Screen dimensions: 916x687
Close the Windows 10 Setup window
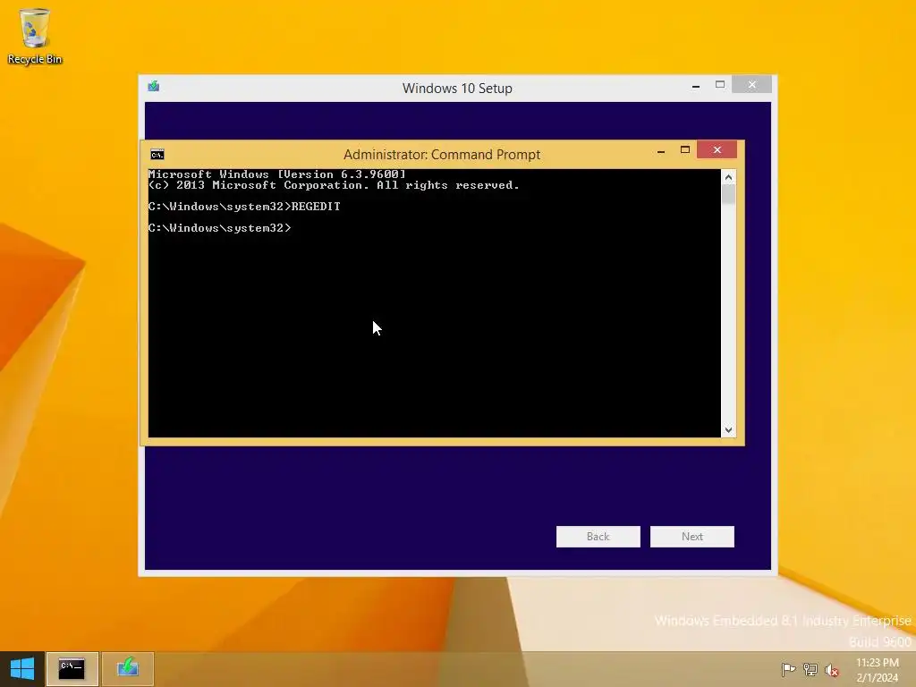point(751,85)
